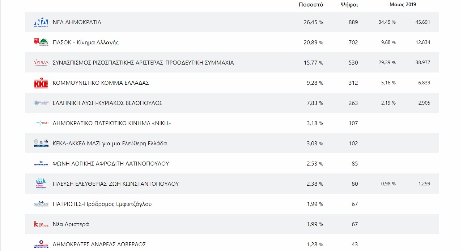Open the ΠΑΤΡΙΩΤΕΣ-Πρόδρομος Εμφιετζόγλου entry

(x=102, y=204)
